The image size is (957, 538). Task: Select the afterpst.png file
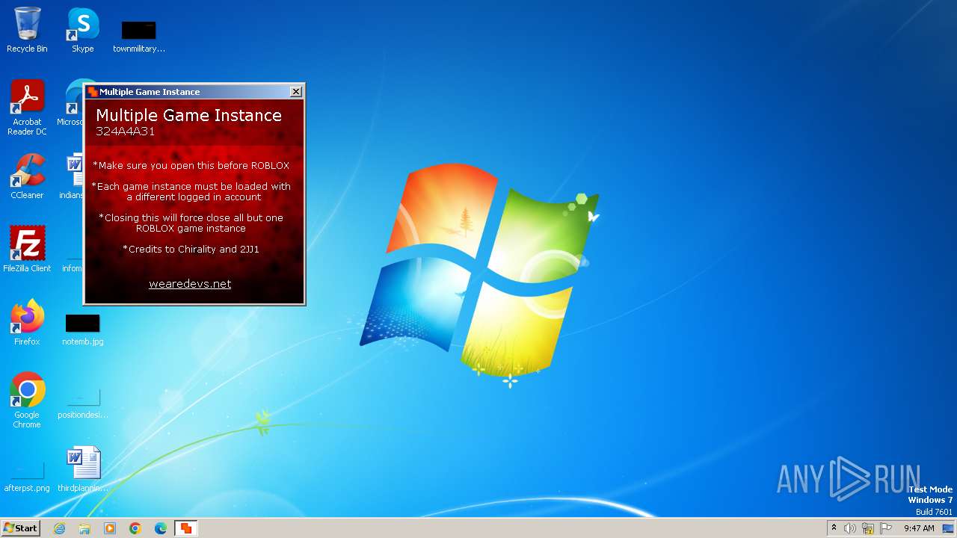27,477
